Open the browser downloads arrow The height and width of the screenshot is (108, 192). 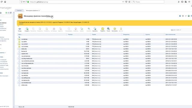[x=179, y=2]
